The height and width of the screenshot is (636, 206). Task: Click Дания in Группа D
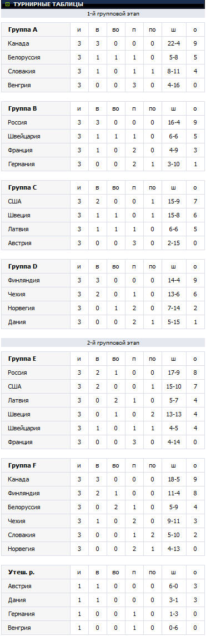[x=17, y=322]
